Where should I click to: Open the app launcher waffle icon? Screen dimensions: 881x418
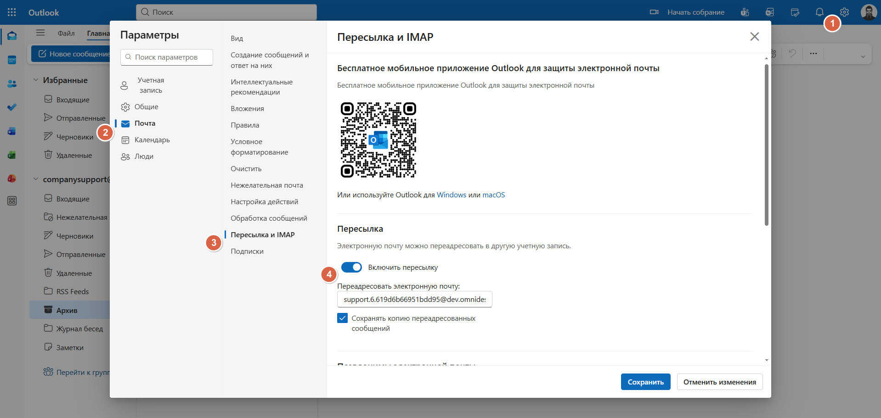[12, 12]
